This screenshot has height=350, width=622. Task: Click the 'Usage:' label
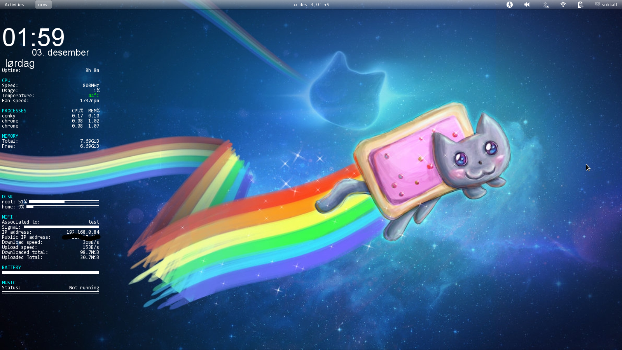coord(10,91)
